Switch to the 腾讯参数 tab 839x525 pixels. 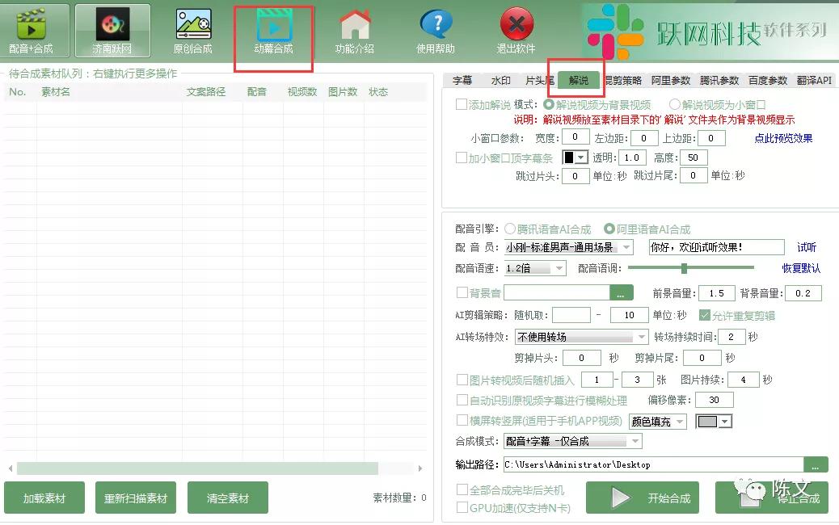tap(719, 80)
